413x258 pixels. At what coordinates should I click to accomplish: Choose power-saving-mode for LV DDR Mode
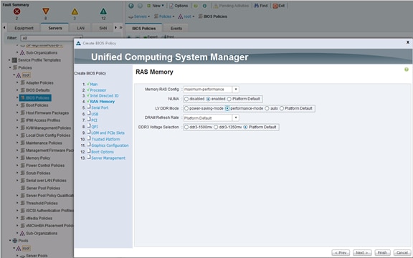(x=186, y=108)
